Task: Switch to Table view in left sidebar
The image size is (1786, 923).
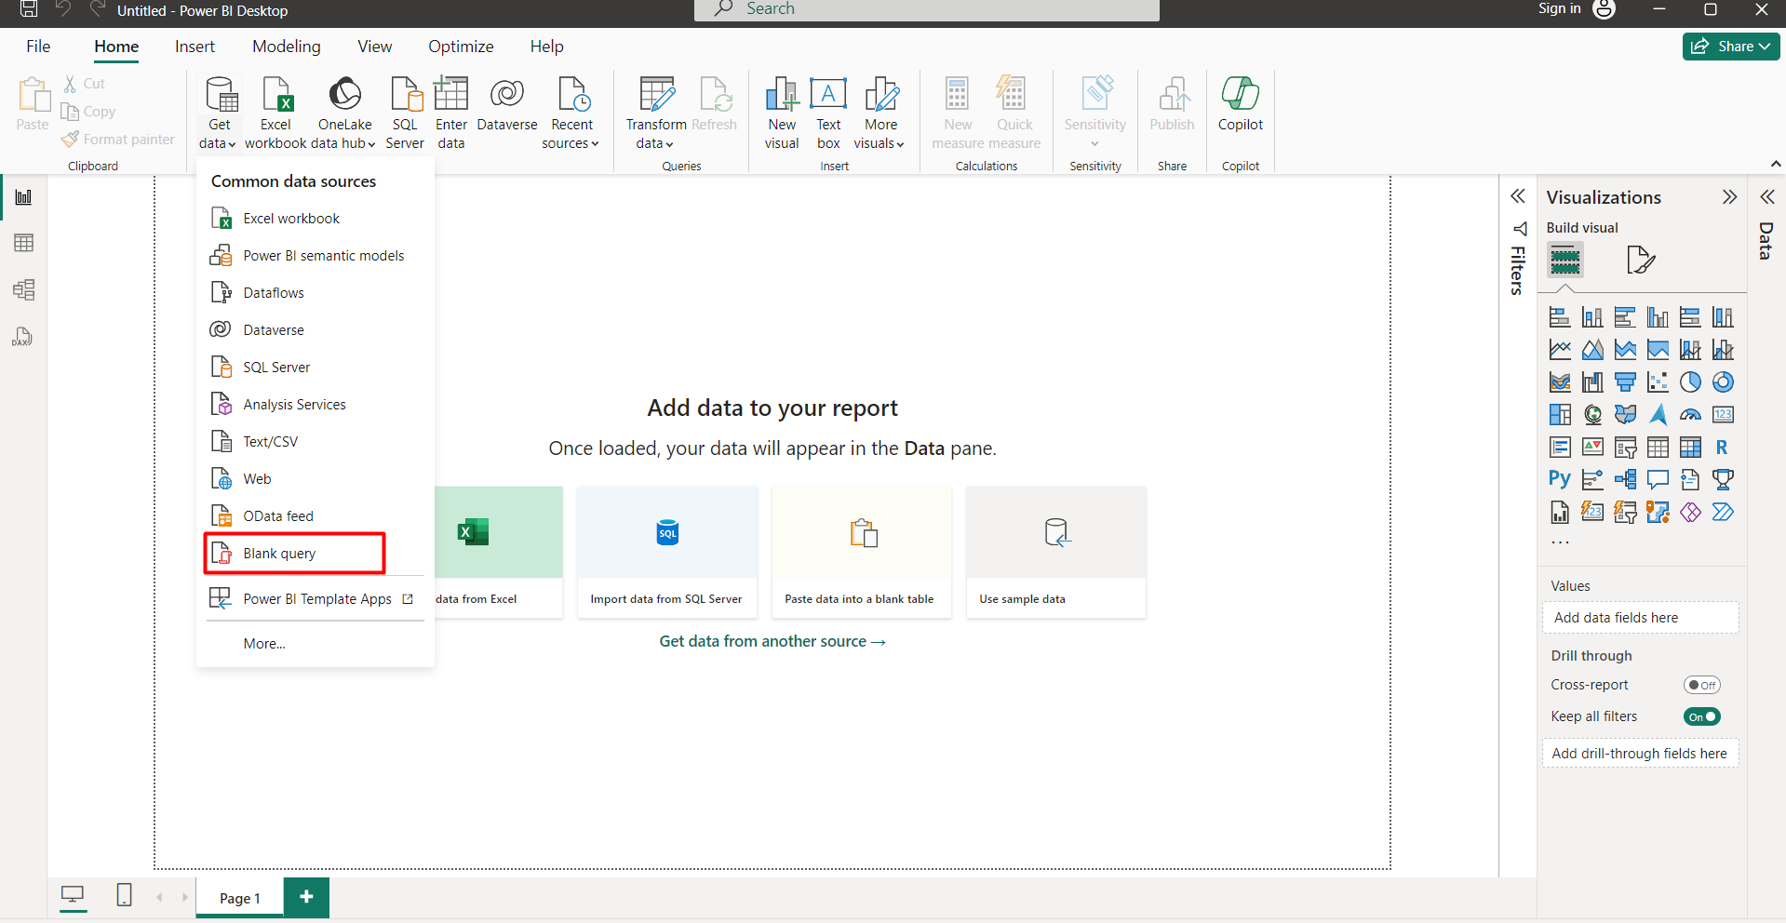Action: [23, 243]
